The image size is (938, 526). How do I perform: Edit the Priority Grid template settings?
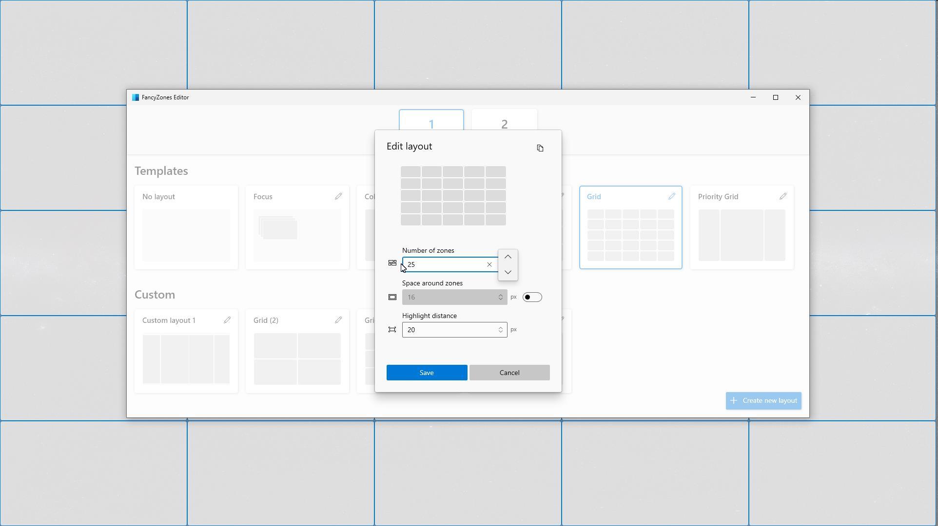point(783,196)
